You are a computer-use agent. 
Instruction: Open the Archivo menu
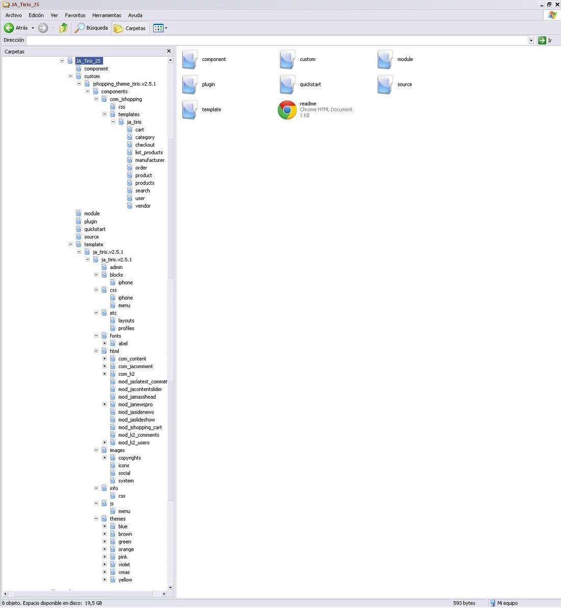pos(14,15)
